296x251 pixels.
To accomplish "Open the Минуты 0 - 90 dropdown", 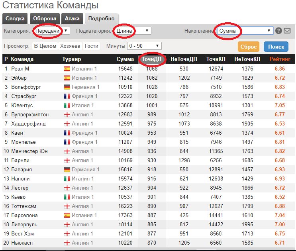I will click(144, 46).
